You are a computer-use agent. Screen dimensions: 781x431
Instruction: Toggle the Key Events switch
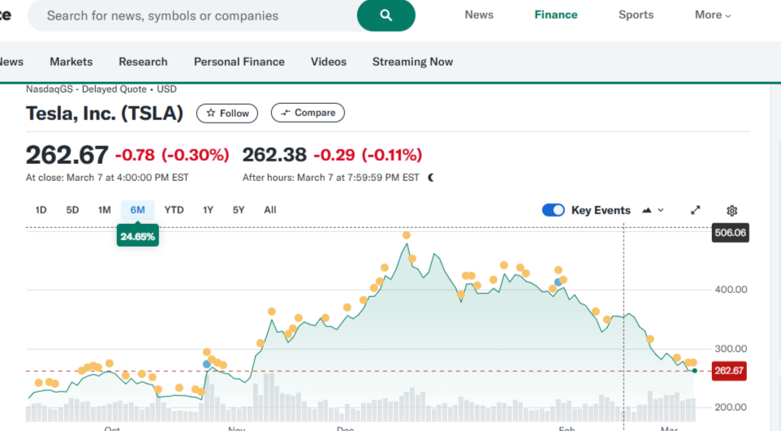coord(554,209)
